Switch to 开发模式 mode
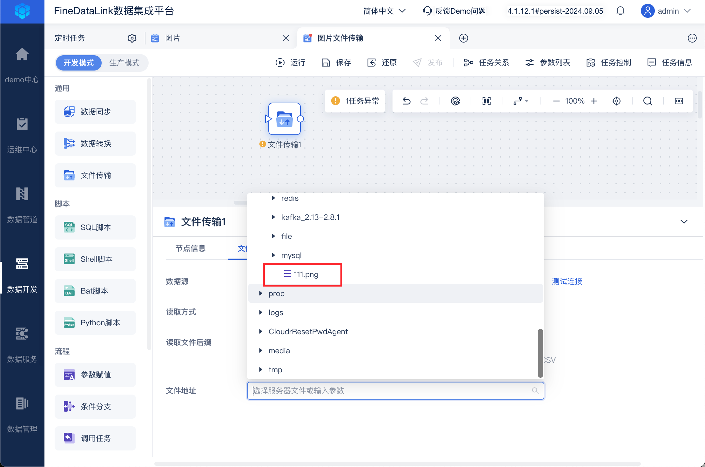Screen dimensions: 705x467 tap(78, 63)
